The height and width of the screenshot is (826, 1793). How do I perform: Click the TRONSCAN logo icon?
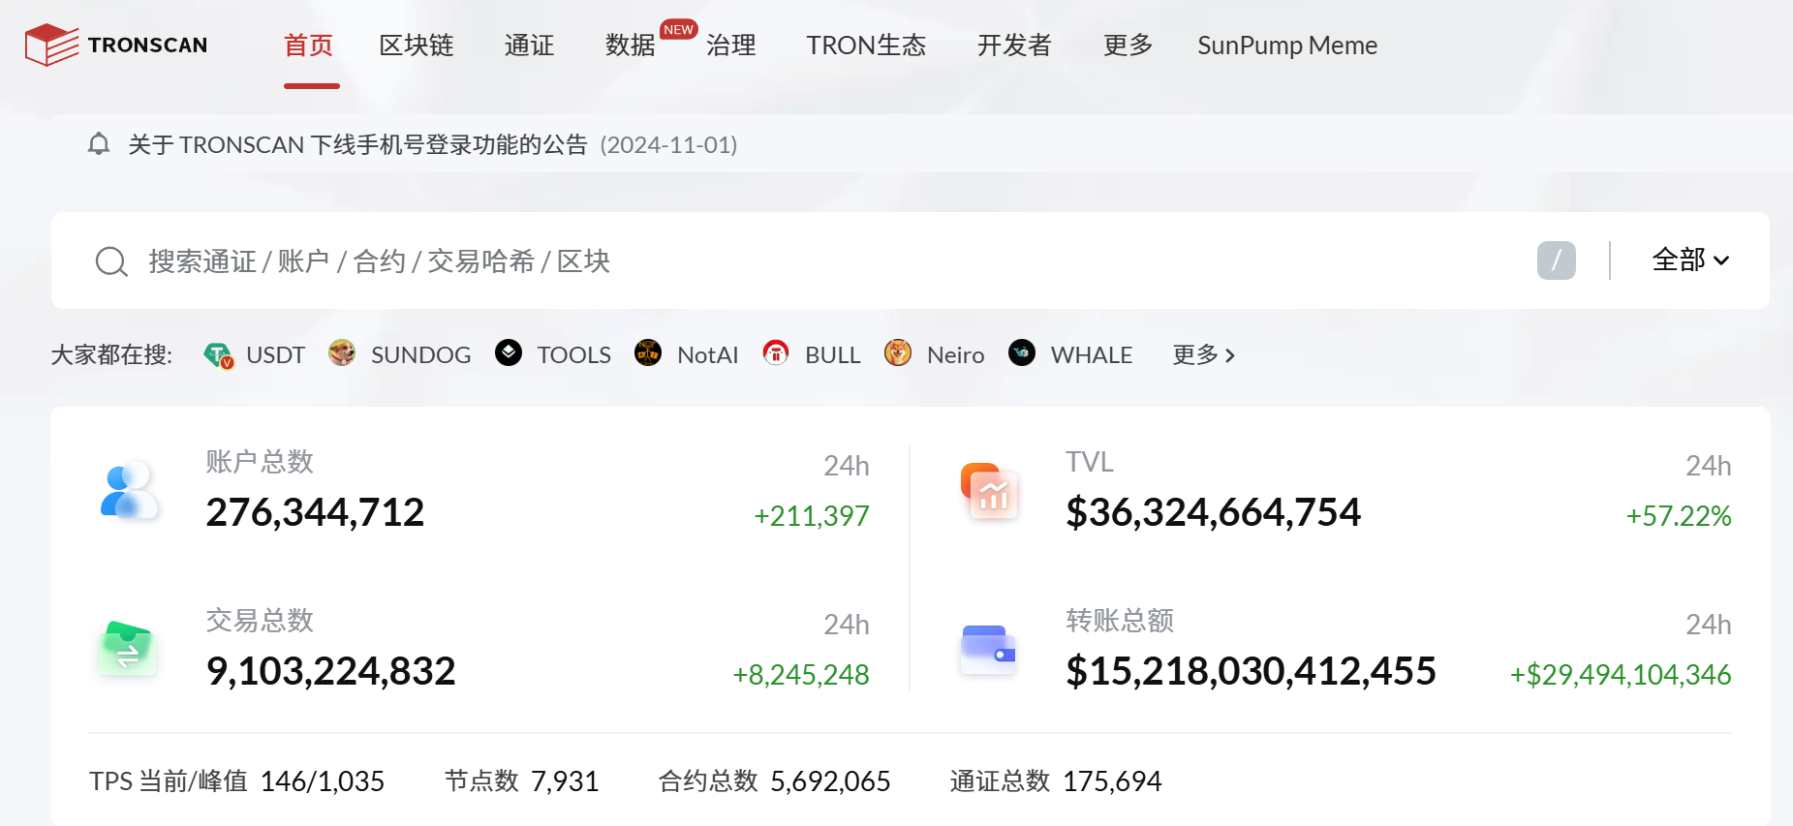pyautogui.click(x=51, y=45)
